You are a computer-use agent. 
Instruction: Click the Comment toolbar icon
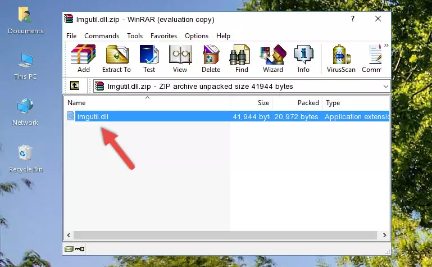(372, 58)
